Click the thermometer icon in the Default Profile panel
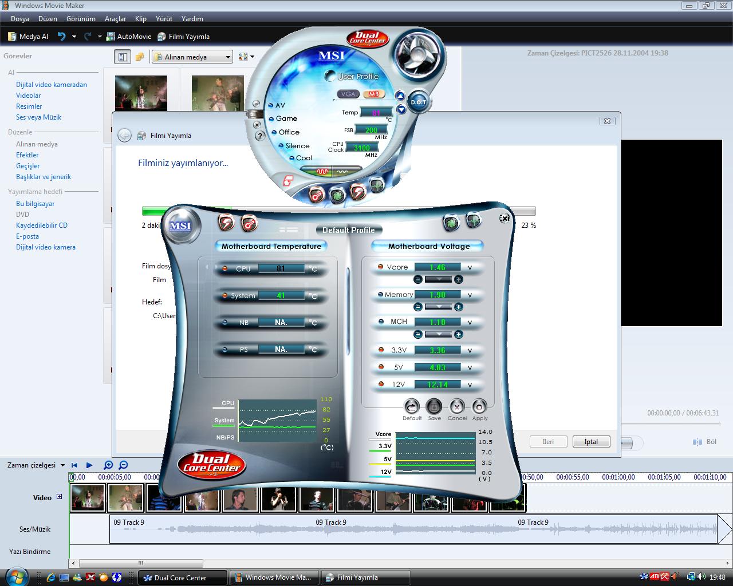The image size is (733, 586). (249, 223)
